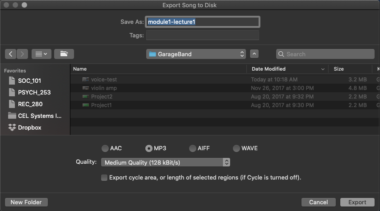The height and width of the screenshot is (211, 380).
Task: Click the magnifying glass search icon
Action: pos(281,54)
